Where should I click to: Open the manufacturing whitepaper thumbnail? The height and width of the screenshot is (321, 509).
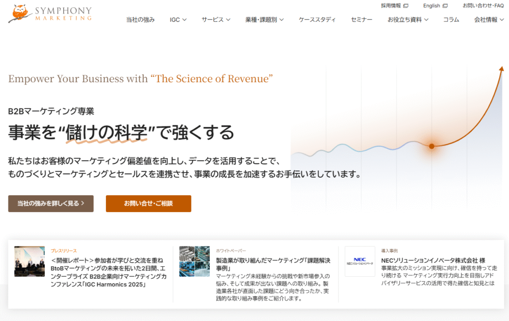(x=194, y=261)
